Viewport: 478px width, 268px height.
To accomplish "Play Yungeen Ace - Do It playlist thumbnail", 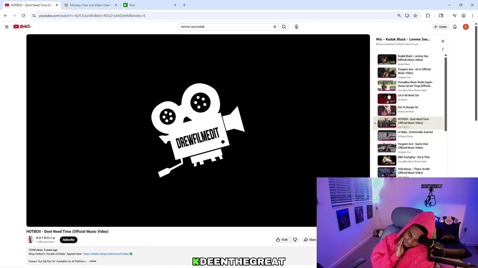I will coord(387,73).
